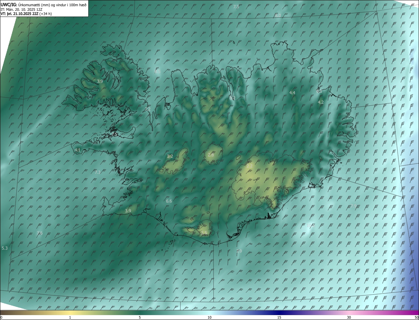Click the 'VT: þri. 21.10.2025 22Z (+34 h)' line
This screenshot has width=419, height=320.
(x=26, y=14)
